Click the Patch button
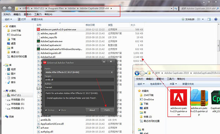The image size is (220, 134). [x=107, y=110]
